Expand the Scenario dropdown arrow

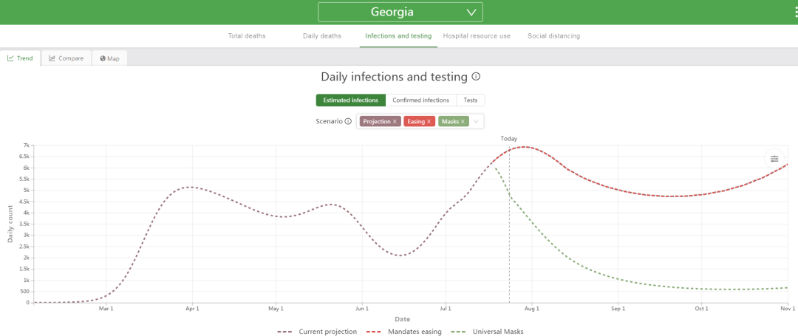click(x=476, y=122)
